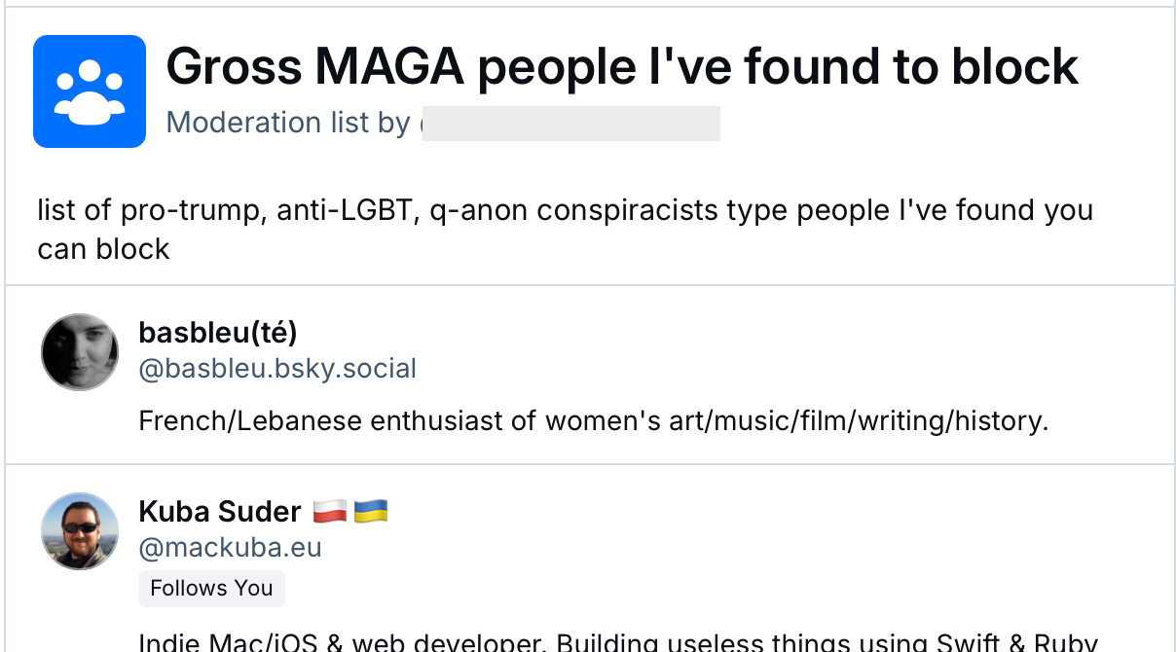Click the Polish flag emoji beside Kuba Suder
The image size is (1176, 652).
[x=330, y=511]
